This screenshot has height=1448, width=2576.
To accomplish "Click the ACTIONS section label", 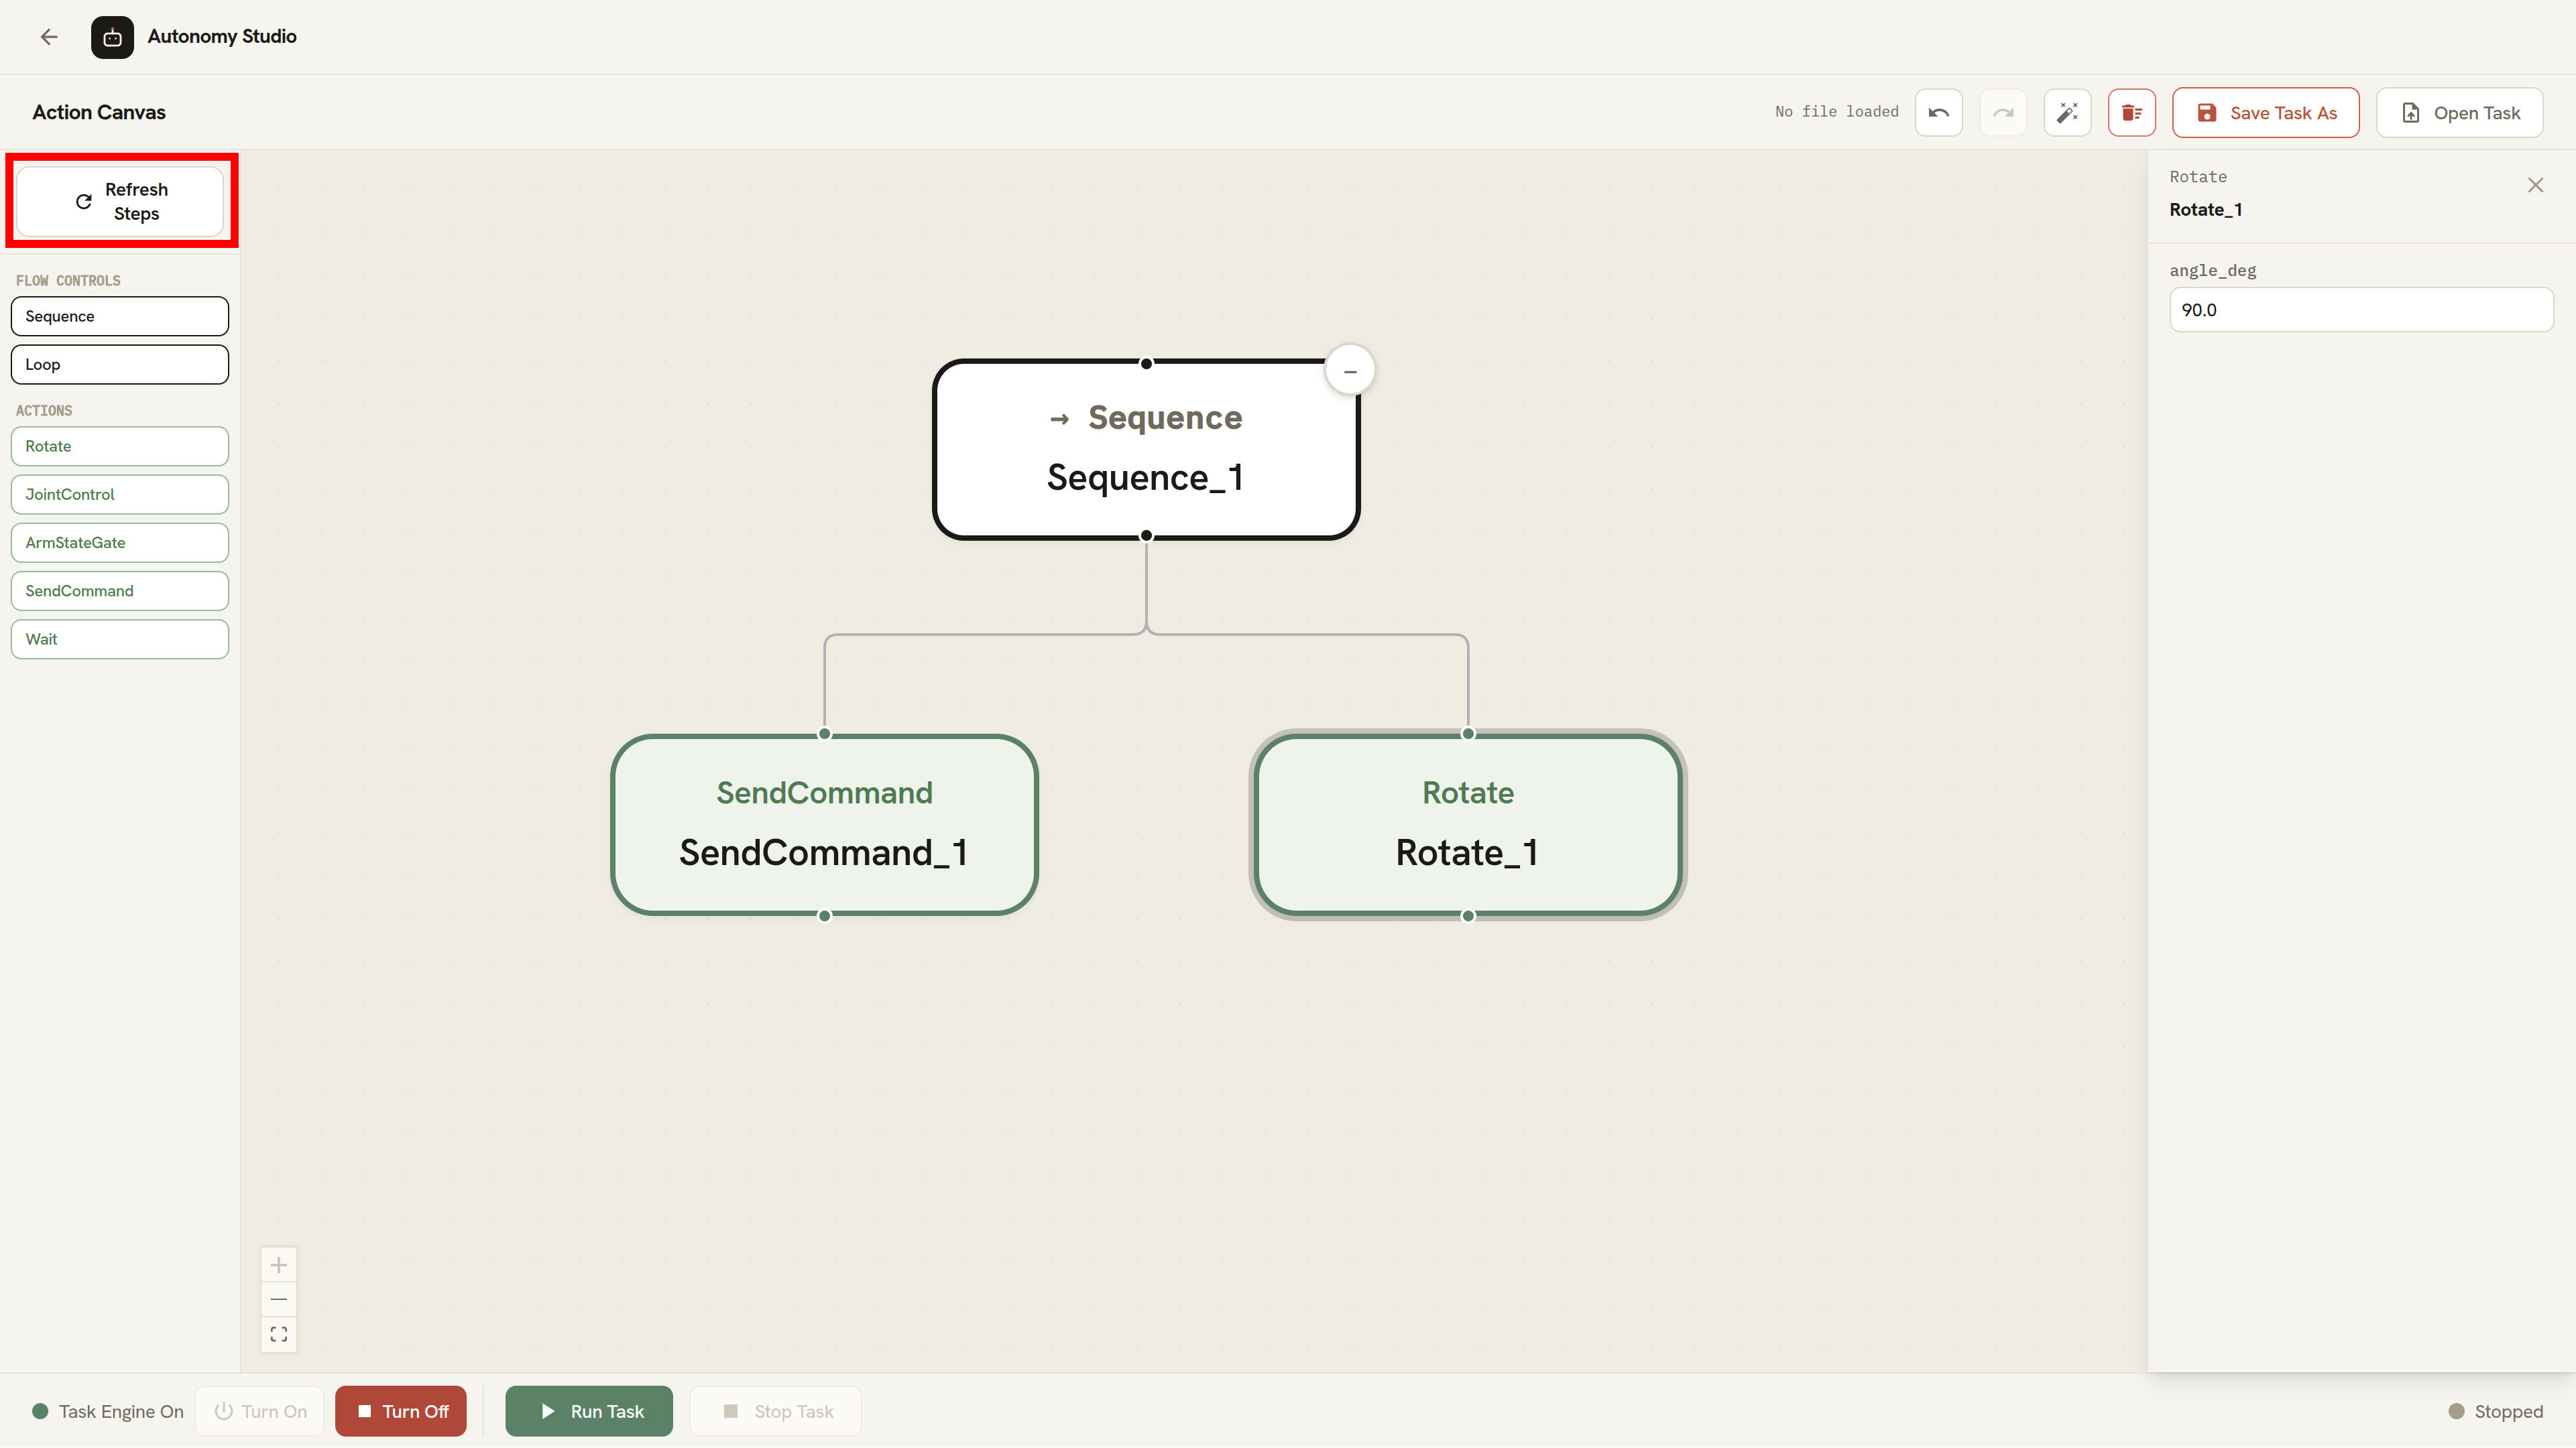I will point(44,411).
